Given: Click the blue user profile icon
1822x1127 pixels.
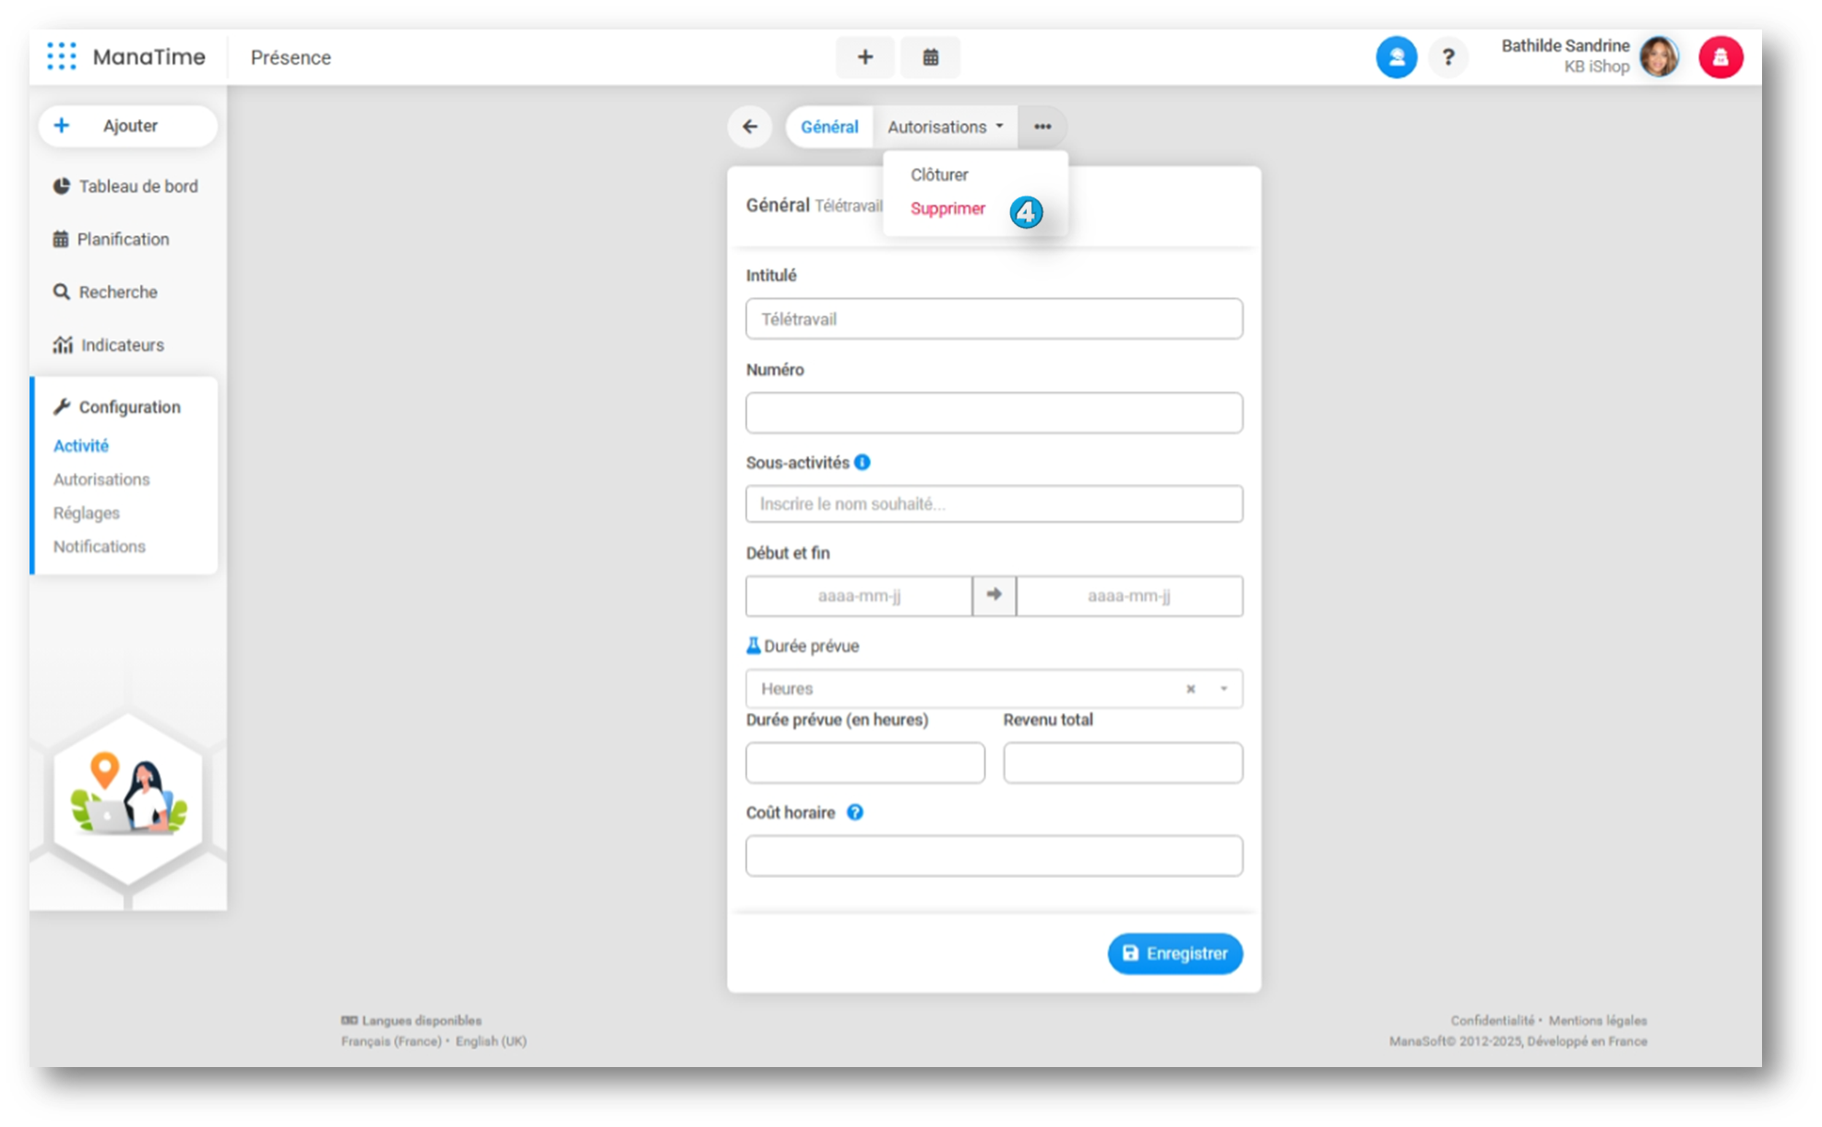Looking at the screenshot, I should [1396, 57].
